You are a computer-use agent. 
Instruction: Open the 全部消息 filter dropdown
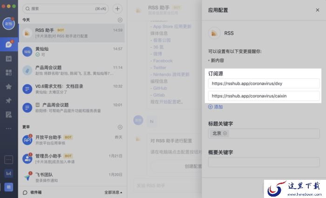113,192
